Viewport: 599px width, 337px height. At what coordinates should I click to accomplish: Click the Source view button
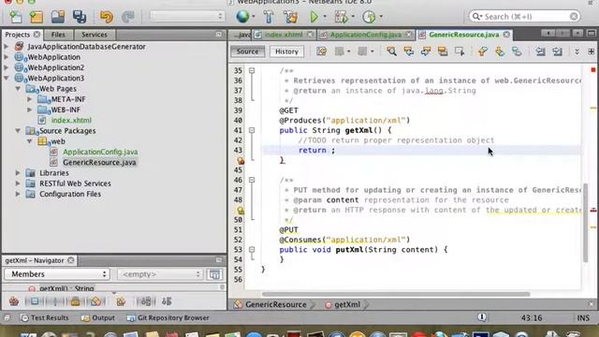point(247,51)
